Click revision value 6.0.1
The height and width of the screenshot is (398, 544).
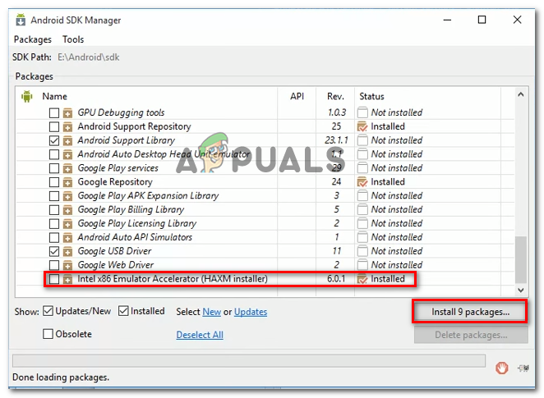point(336,279)
